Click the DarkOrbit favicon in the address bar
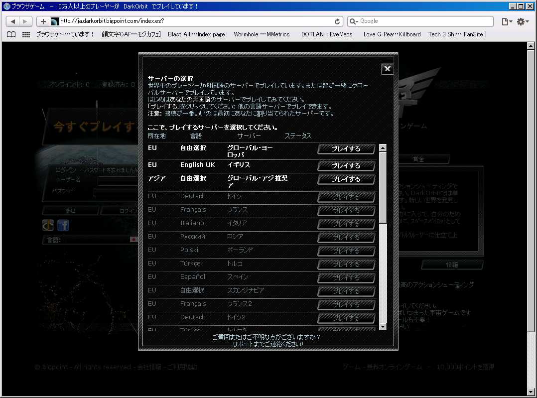Screen dimensions: 537x398 click(55, 21)
